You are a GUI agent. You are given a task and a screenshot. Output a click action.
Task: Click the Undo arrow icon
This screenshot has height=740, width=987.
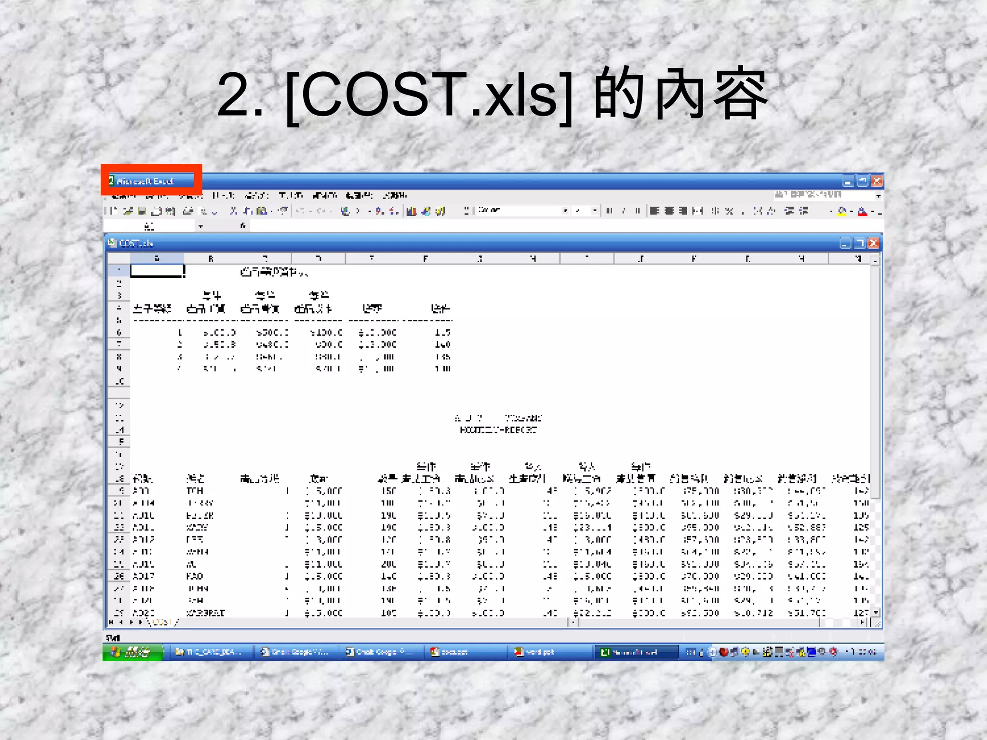coord(301,211)
